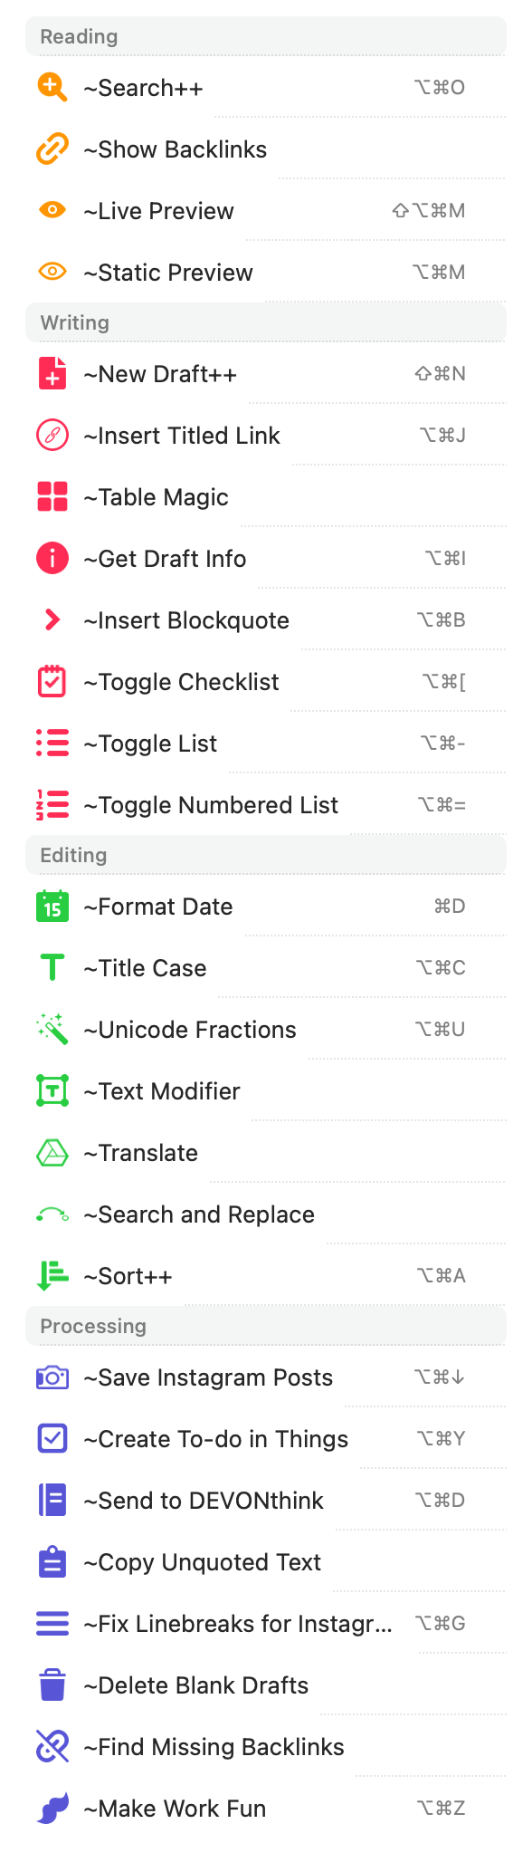532x1862 pixels.
Task: Run the ~Insert Titled Link action
Action: click(x=266, y=436)
